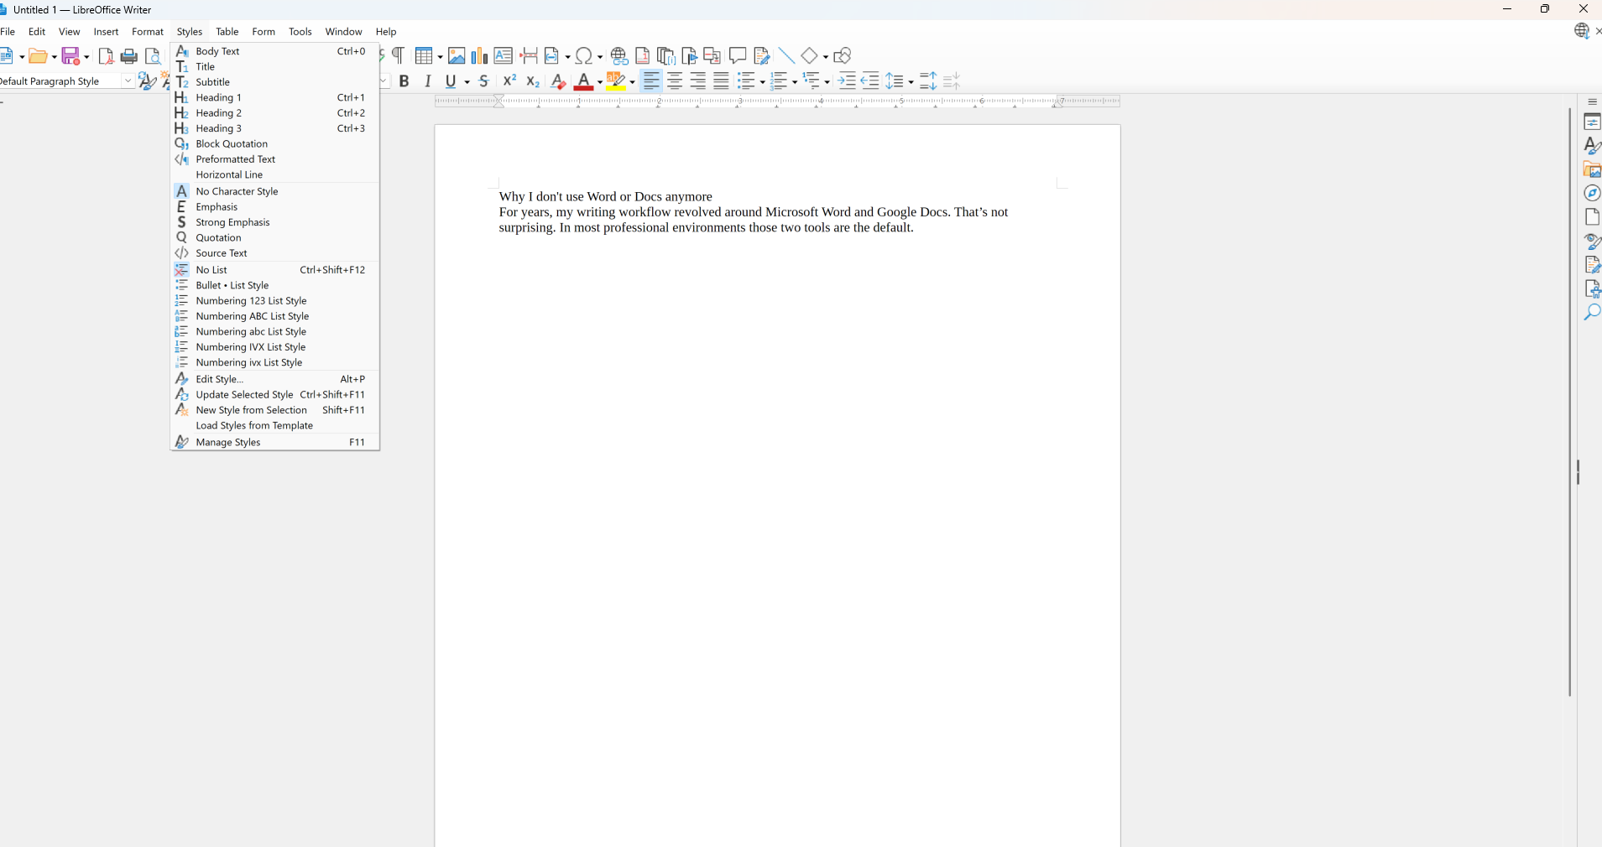The height and width of the screenshot is (847, 1602).
Task: Choose the basic shapes diamond icon
Action: [809, 55]
